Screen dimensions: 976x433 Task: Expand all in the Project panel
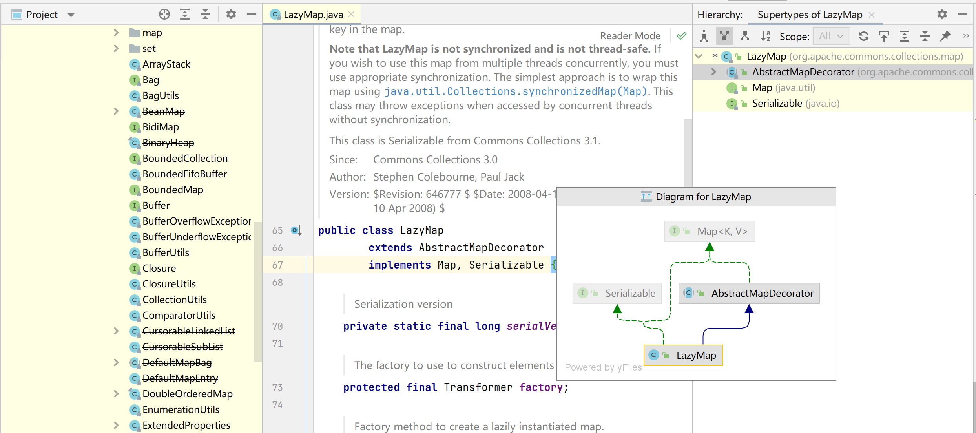click(185, 15)
